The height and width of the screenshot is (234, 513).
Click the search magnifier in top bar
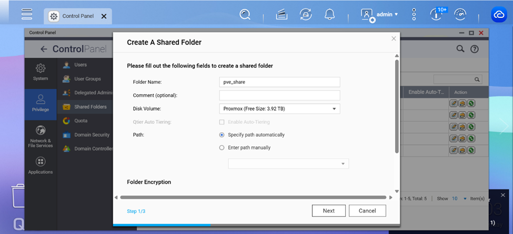click(x=245, y=15)
